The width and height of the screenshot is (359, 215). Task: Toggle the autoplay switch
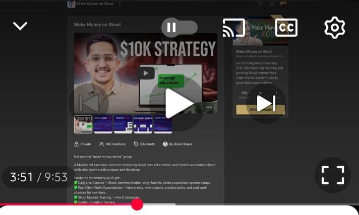pos(179,28)
